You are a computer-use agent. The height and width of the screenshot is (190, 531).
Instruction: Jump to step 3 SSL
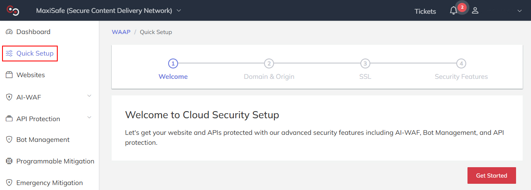(365, 64)
